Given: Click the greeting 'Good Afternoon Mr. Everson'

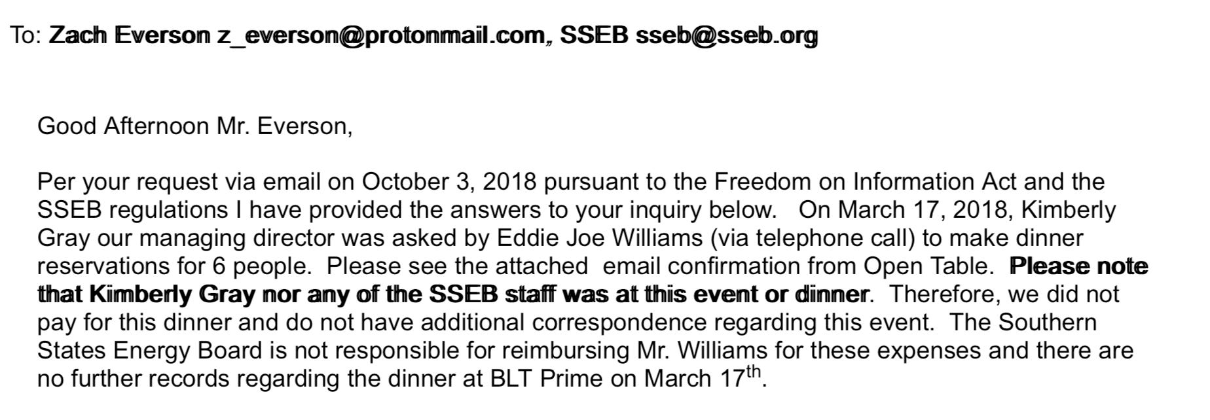Looking at the screenshot, I should click(194, 126).
